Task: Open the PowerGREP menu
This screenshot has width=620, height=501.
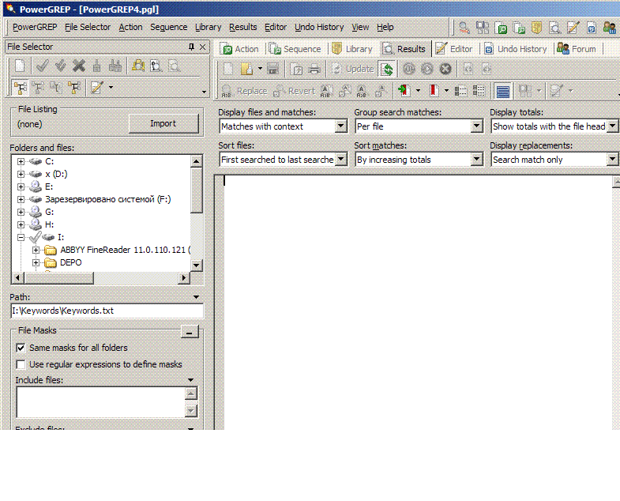Action: [35, 28]
